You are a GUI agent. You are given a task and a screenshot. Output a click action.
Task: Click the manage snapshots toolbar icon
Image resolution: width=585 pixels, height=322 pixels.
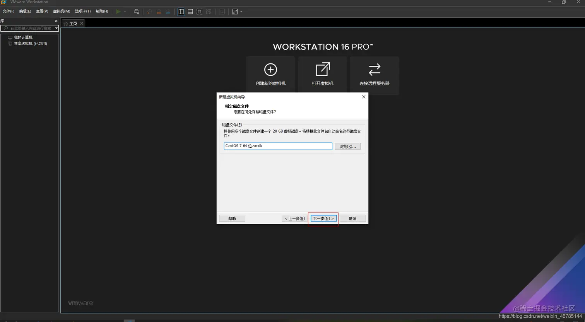(x=168, y=12)
